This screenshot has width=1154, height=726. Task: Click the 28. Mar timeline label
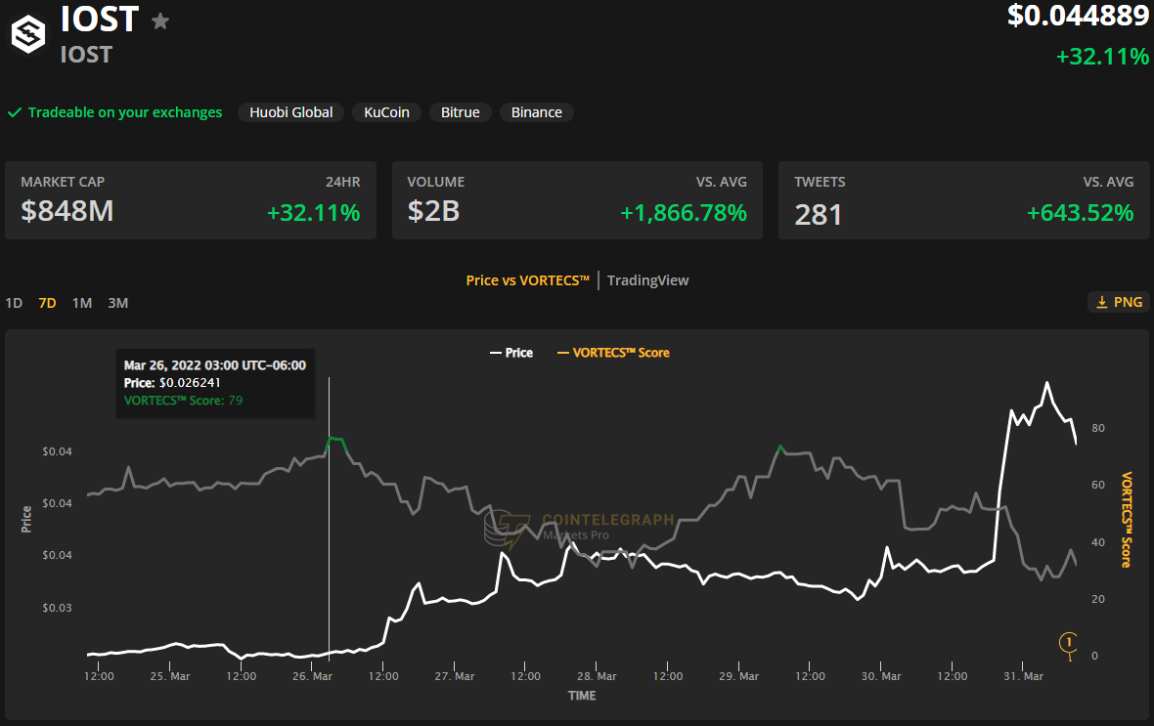(597, 676)
